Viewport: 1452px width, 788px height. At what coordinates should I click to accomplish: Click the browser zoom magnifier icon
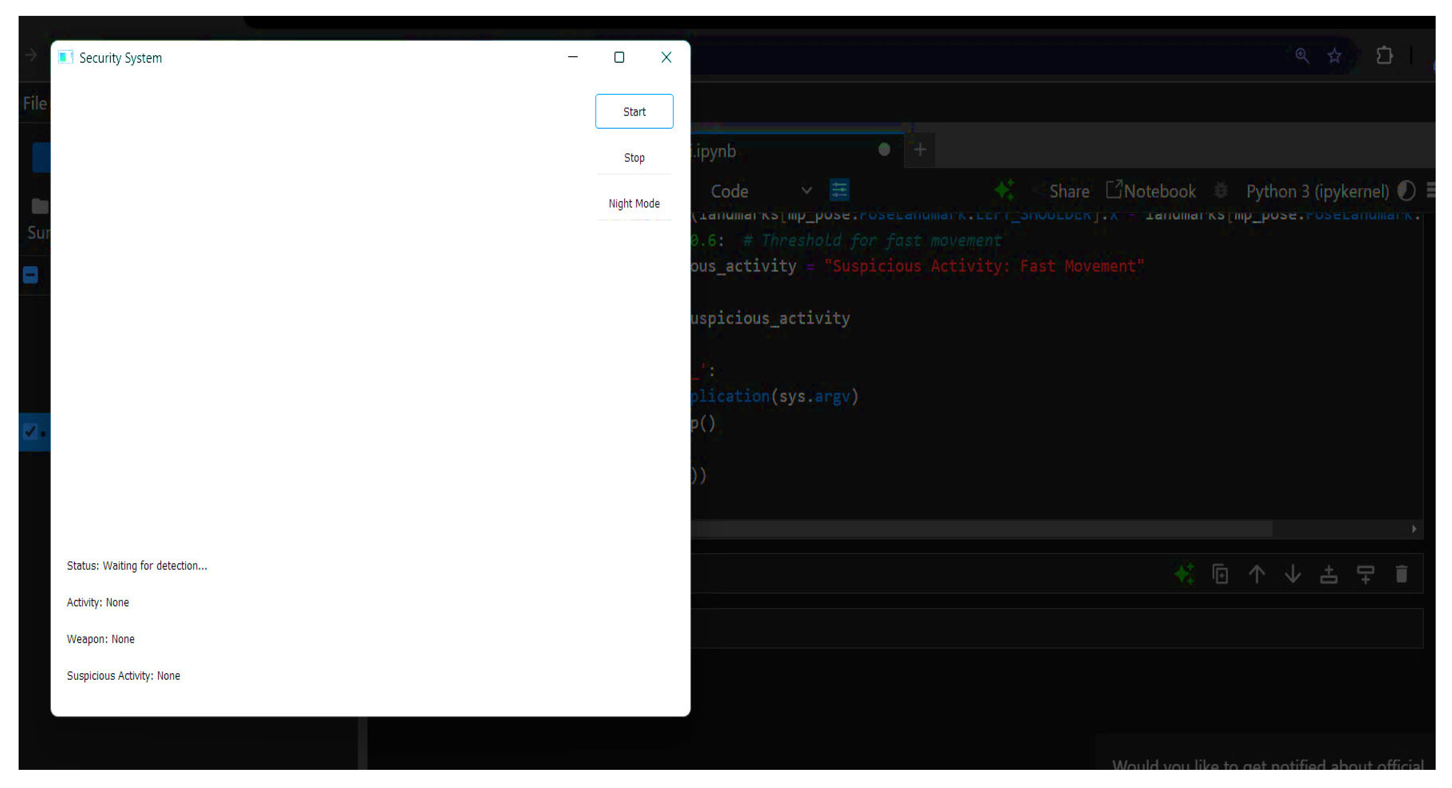click(1302, 55)
